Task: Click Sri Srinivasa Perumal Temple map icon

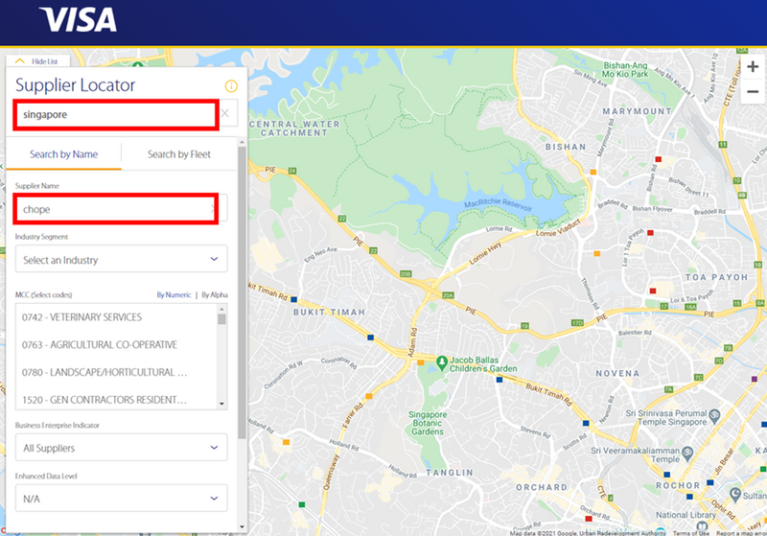Action: pyautogui.click(x=714, y=416)
